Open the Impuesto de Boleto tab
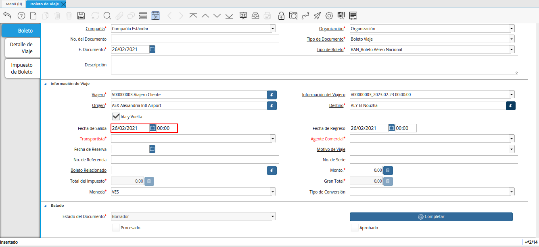Screen dimensions: 539x247 click(22, 68)
